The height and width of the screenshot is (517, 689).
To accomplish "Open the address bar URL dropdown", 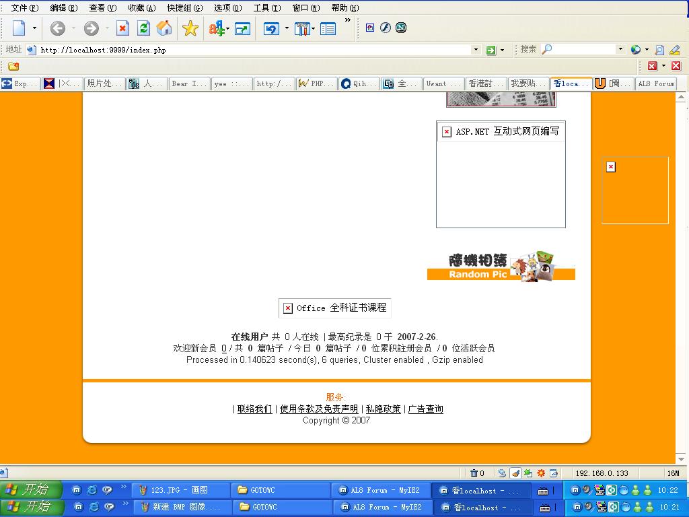I will coord(476,50).
